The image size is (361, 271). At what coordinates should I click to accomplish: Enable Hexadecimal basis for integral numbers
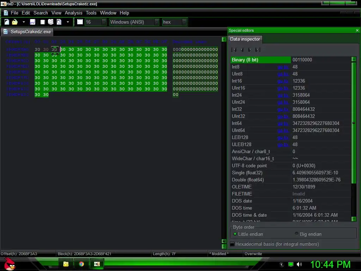(275, 244)
